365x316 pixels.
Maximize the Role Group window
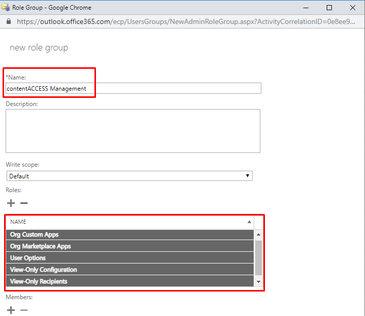pyautogui.click(x=329, y=8)
